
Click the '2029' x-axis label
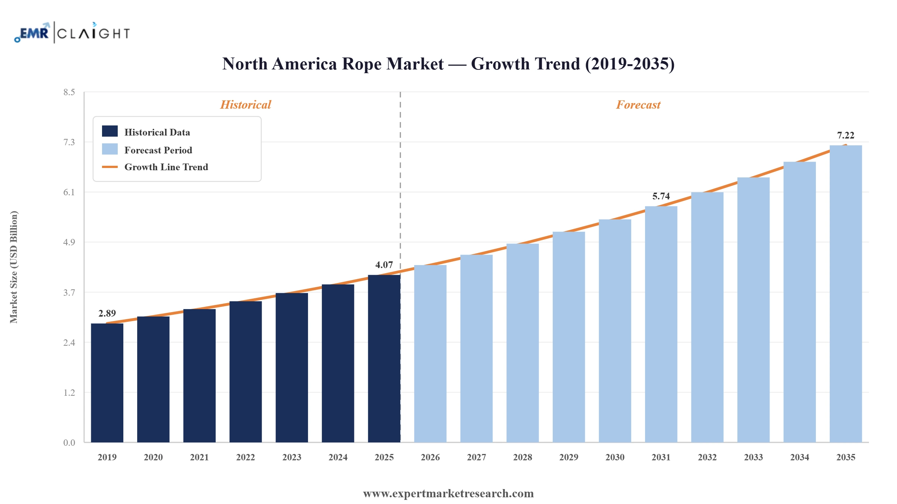569,457
